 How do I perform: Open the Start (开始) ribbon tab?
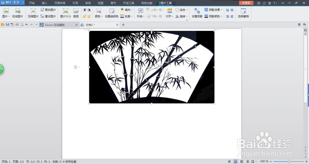click(x=32, y=3)
